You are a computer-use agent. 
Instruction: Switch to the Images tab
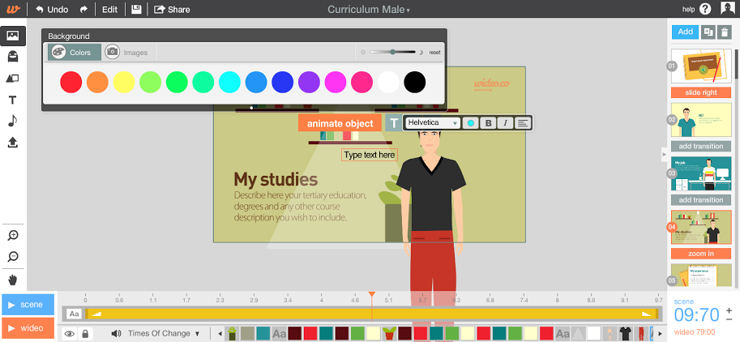point(127,52)
